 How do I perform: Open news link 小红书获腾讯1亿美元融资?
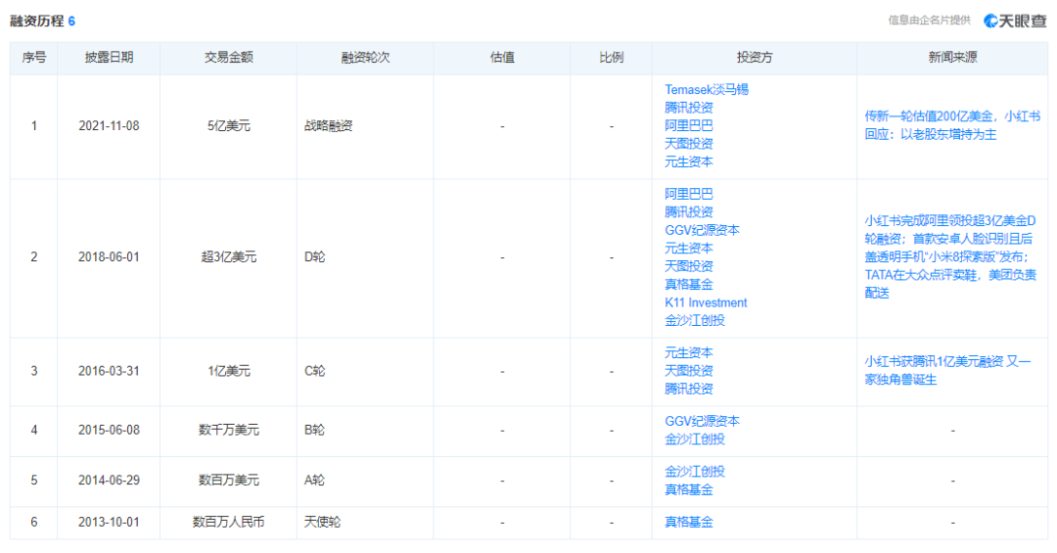(x=947, y=371)
